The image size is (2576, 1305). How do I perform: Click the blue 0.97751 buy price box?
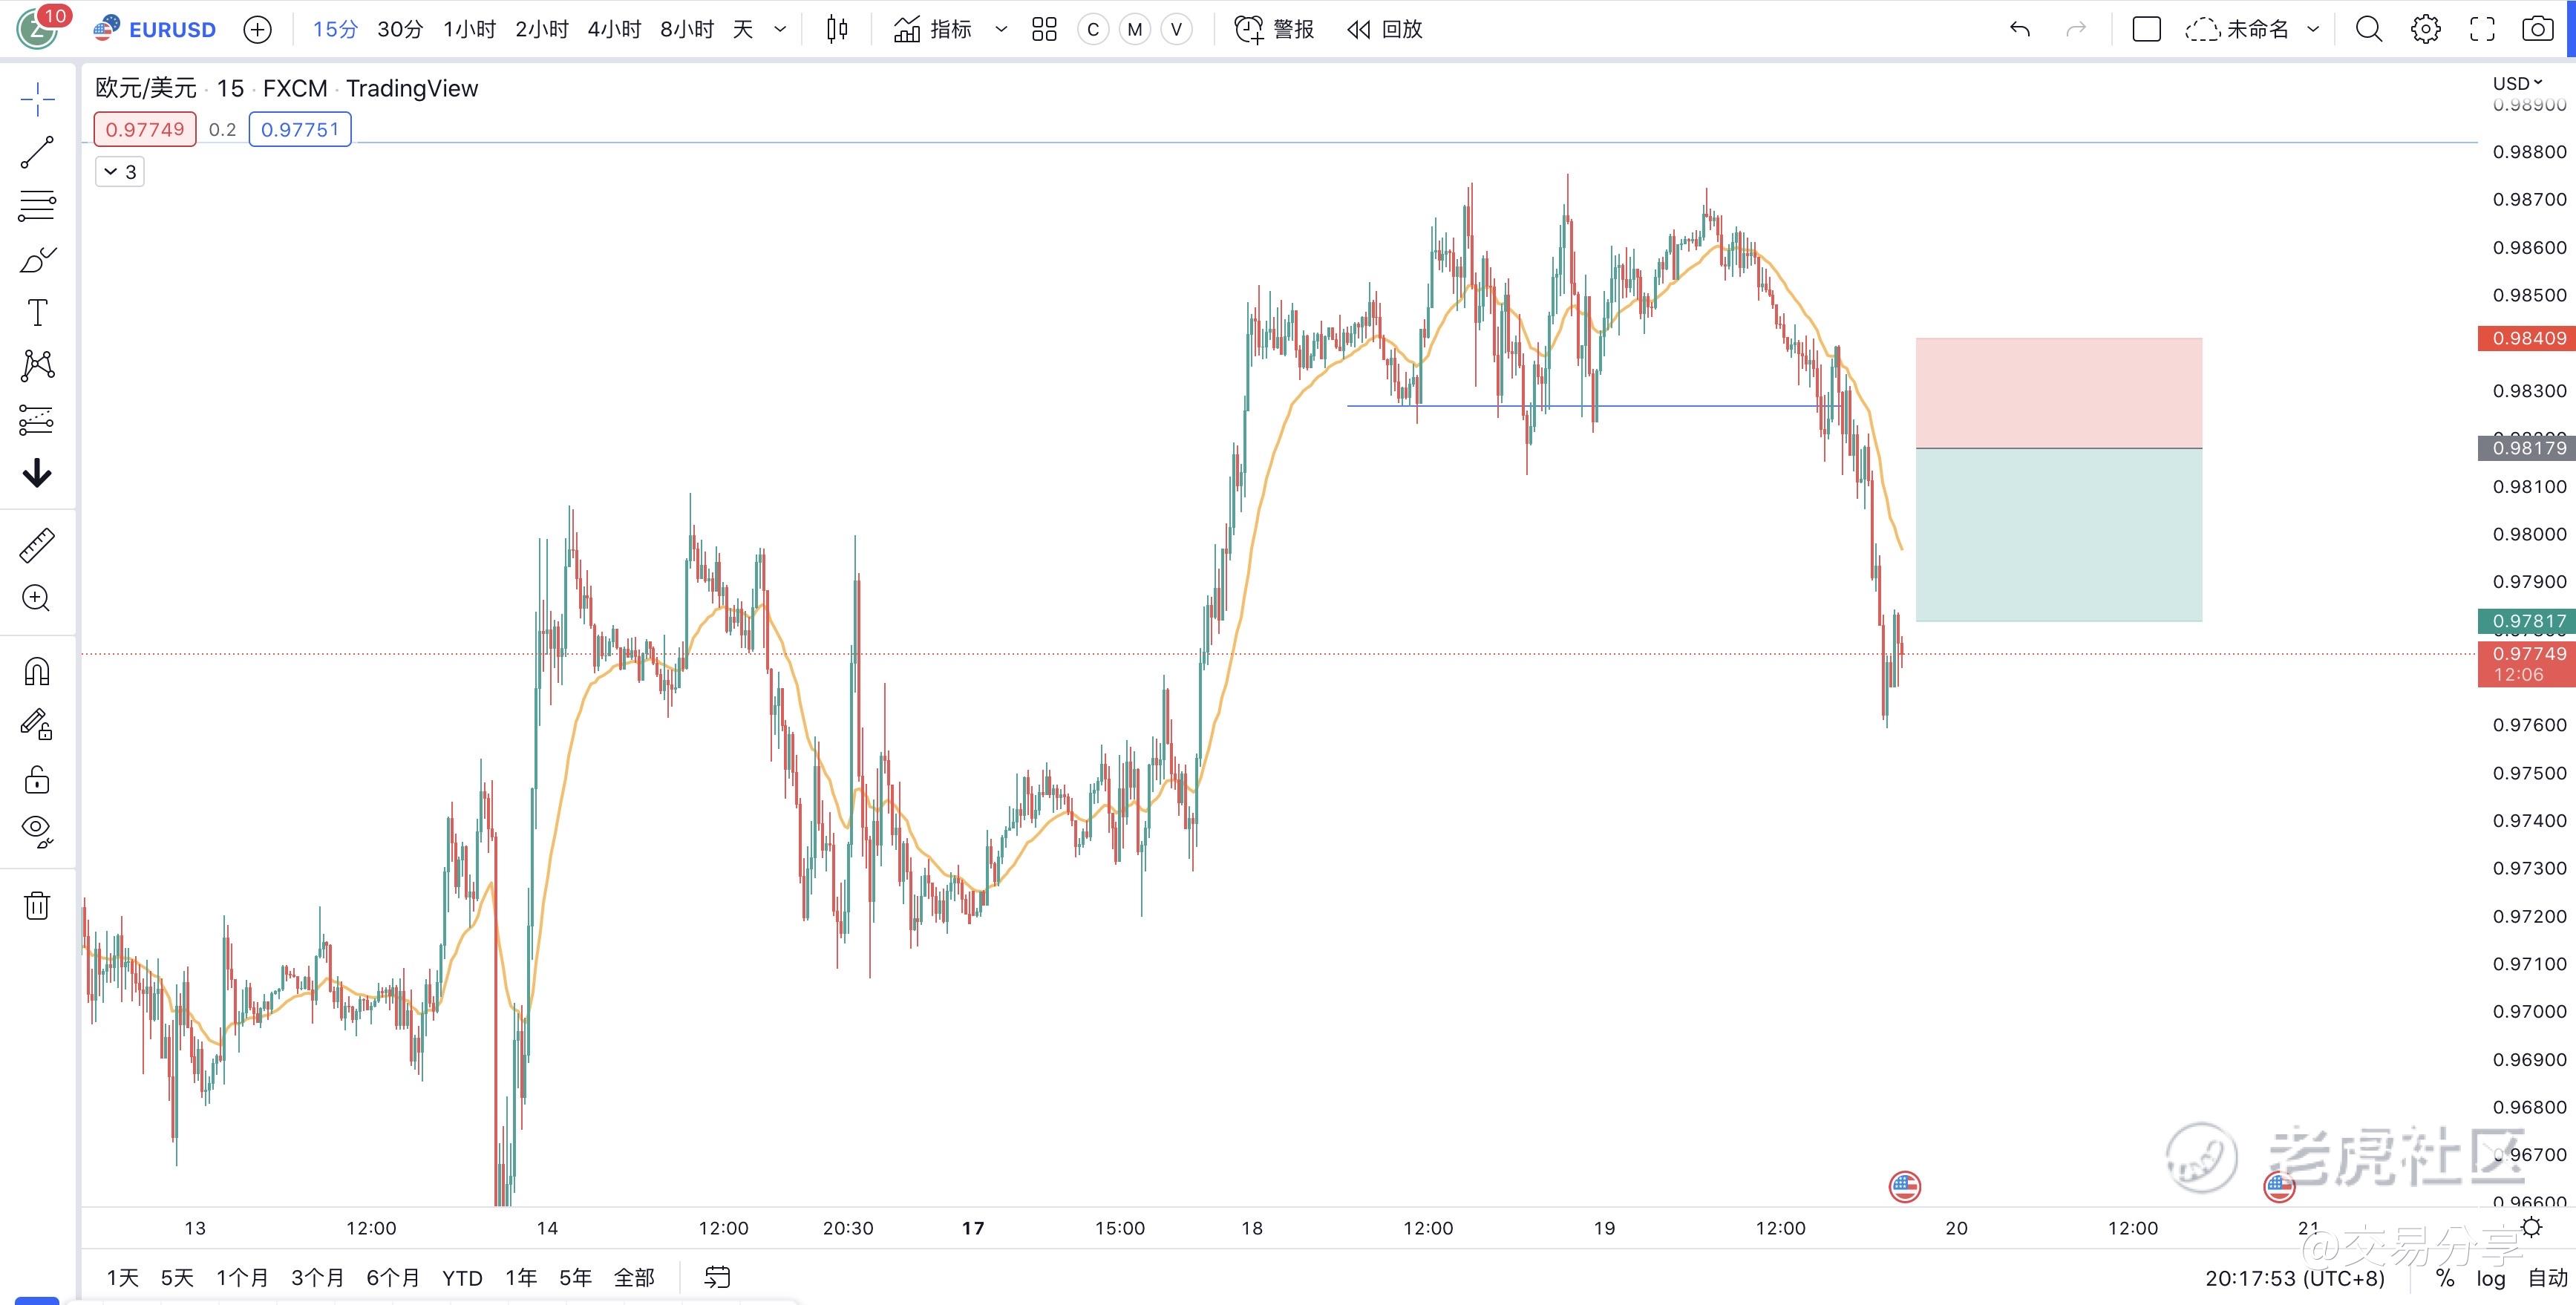pyautogui.click(x=300, y=129)
